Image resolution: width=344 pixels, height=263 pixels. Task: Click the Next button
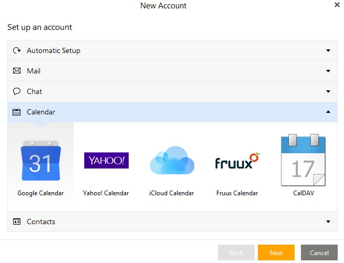point(276,253)
